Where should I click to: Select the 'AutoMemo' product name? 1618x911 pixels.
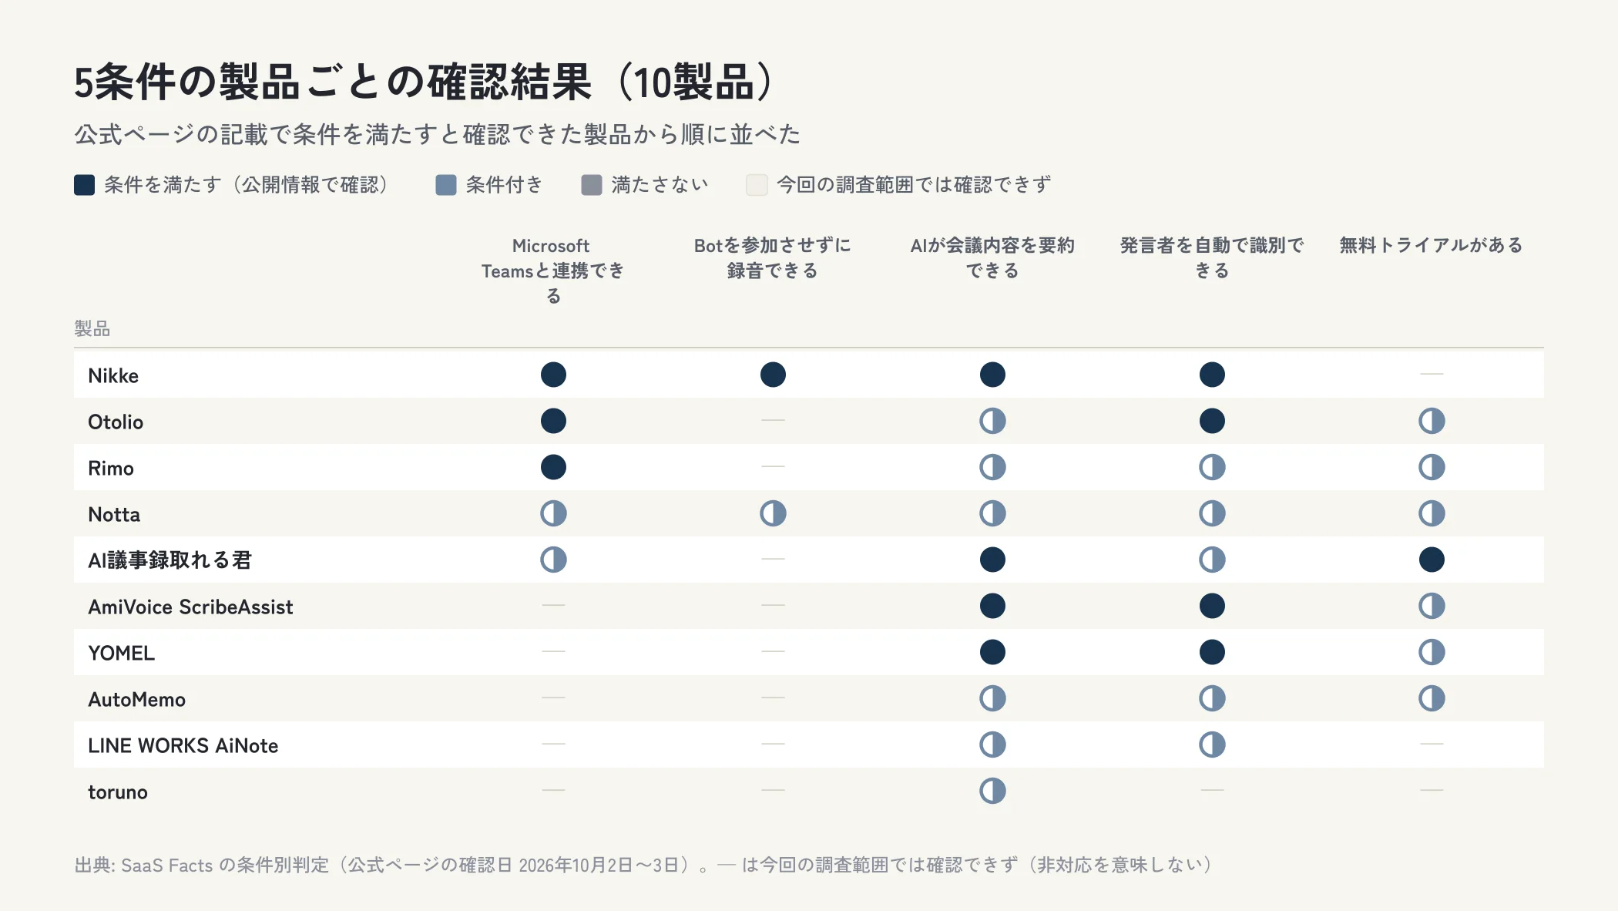click(x=137, y=699)
